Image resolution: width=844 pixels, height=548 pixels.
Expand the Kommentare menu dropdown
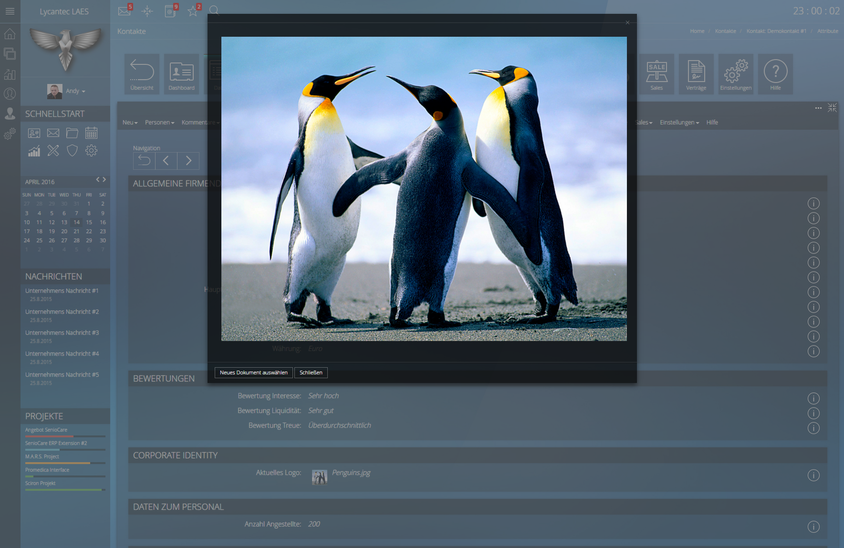click(x=200, y=123)
